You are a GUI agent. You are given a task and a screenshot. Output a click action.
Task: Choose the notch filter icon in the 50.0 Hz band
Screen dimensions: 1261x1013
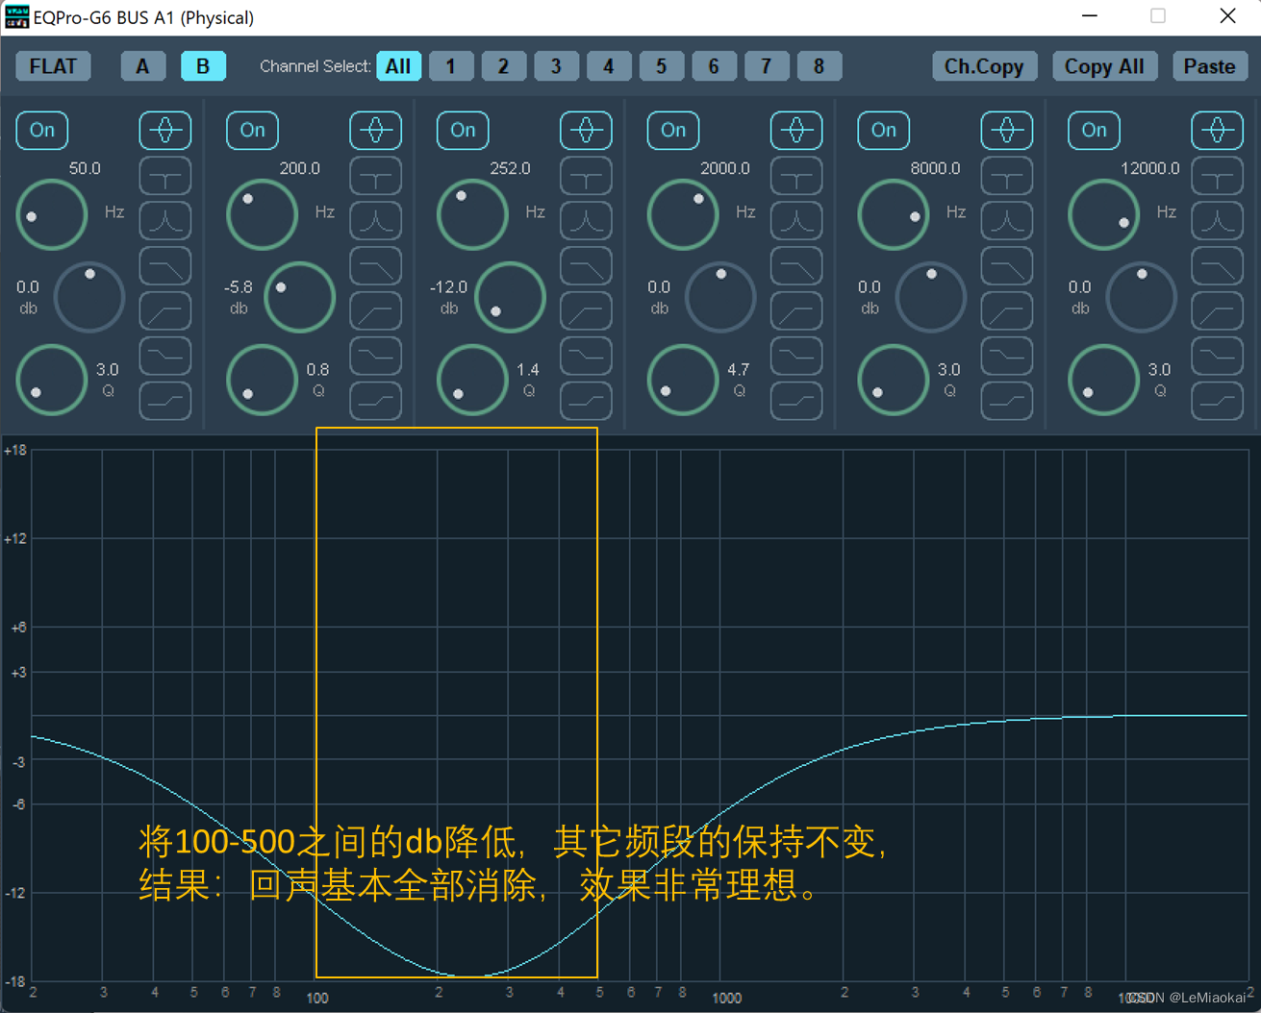165,176
